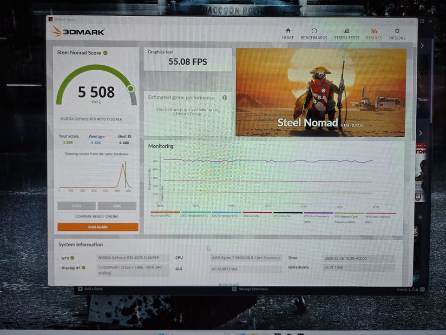Click the upper right chevron arrow in the Steam window
446x335 pixels.
(422, 46)
